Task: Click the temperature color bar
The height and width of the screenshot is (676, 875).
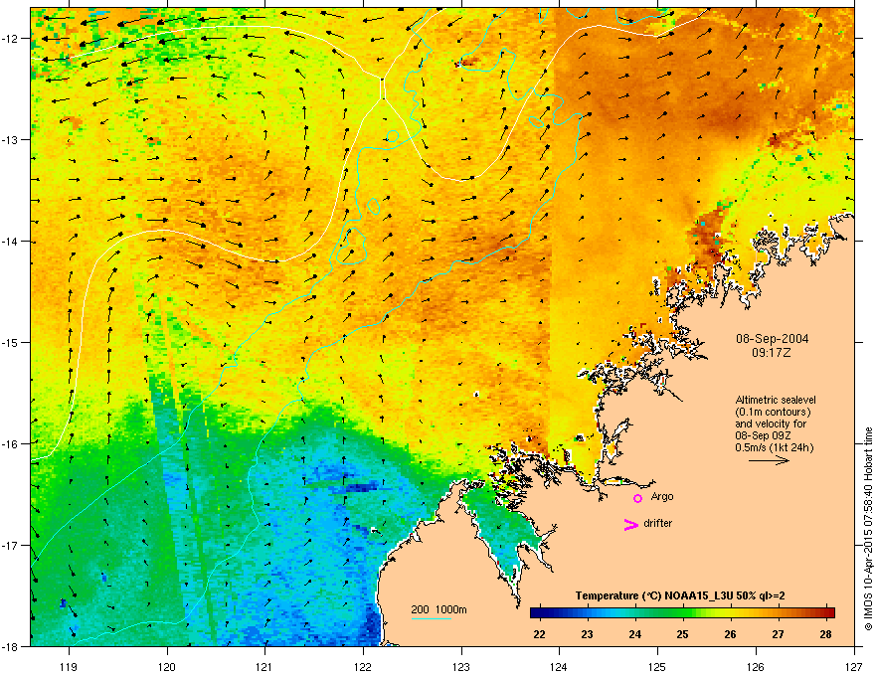Action: (682, 612)
